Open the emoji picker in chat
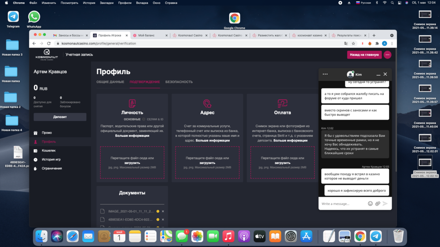Viewport: 440px width, 247px height. pyautogui.click(x=370, y=203)
